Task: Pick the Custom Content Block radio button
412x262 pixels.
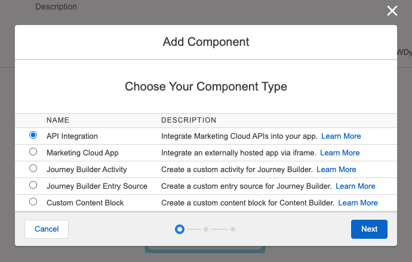Action: click(33, 202)
